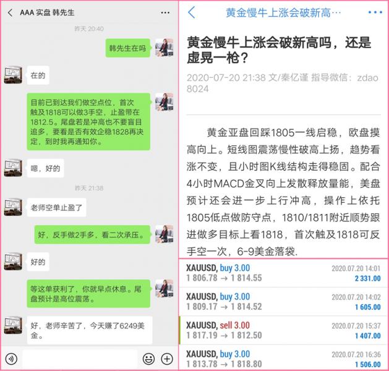The width and height of the screenshot is (389, 371).
Task: Tap headline 黄金慢牛上涨会破新高吗
Action: [279, 50]
